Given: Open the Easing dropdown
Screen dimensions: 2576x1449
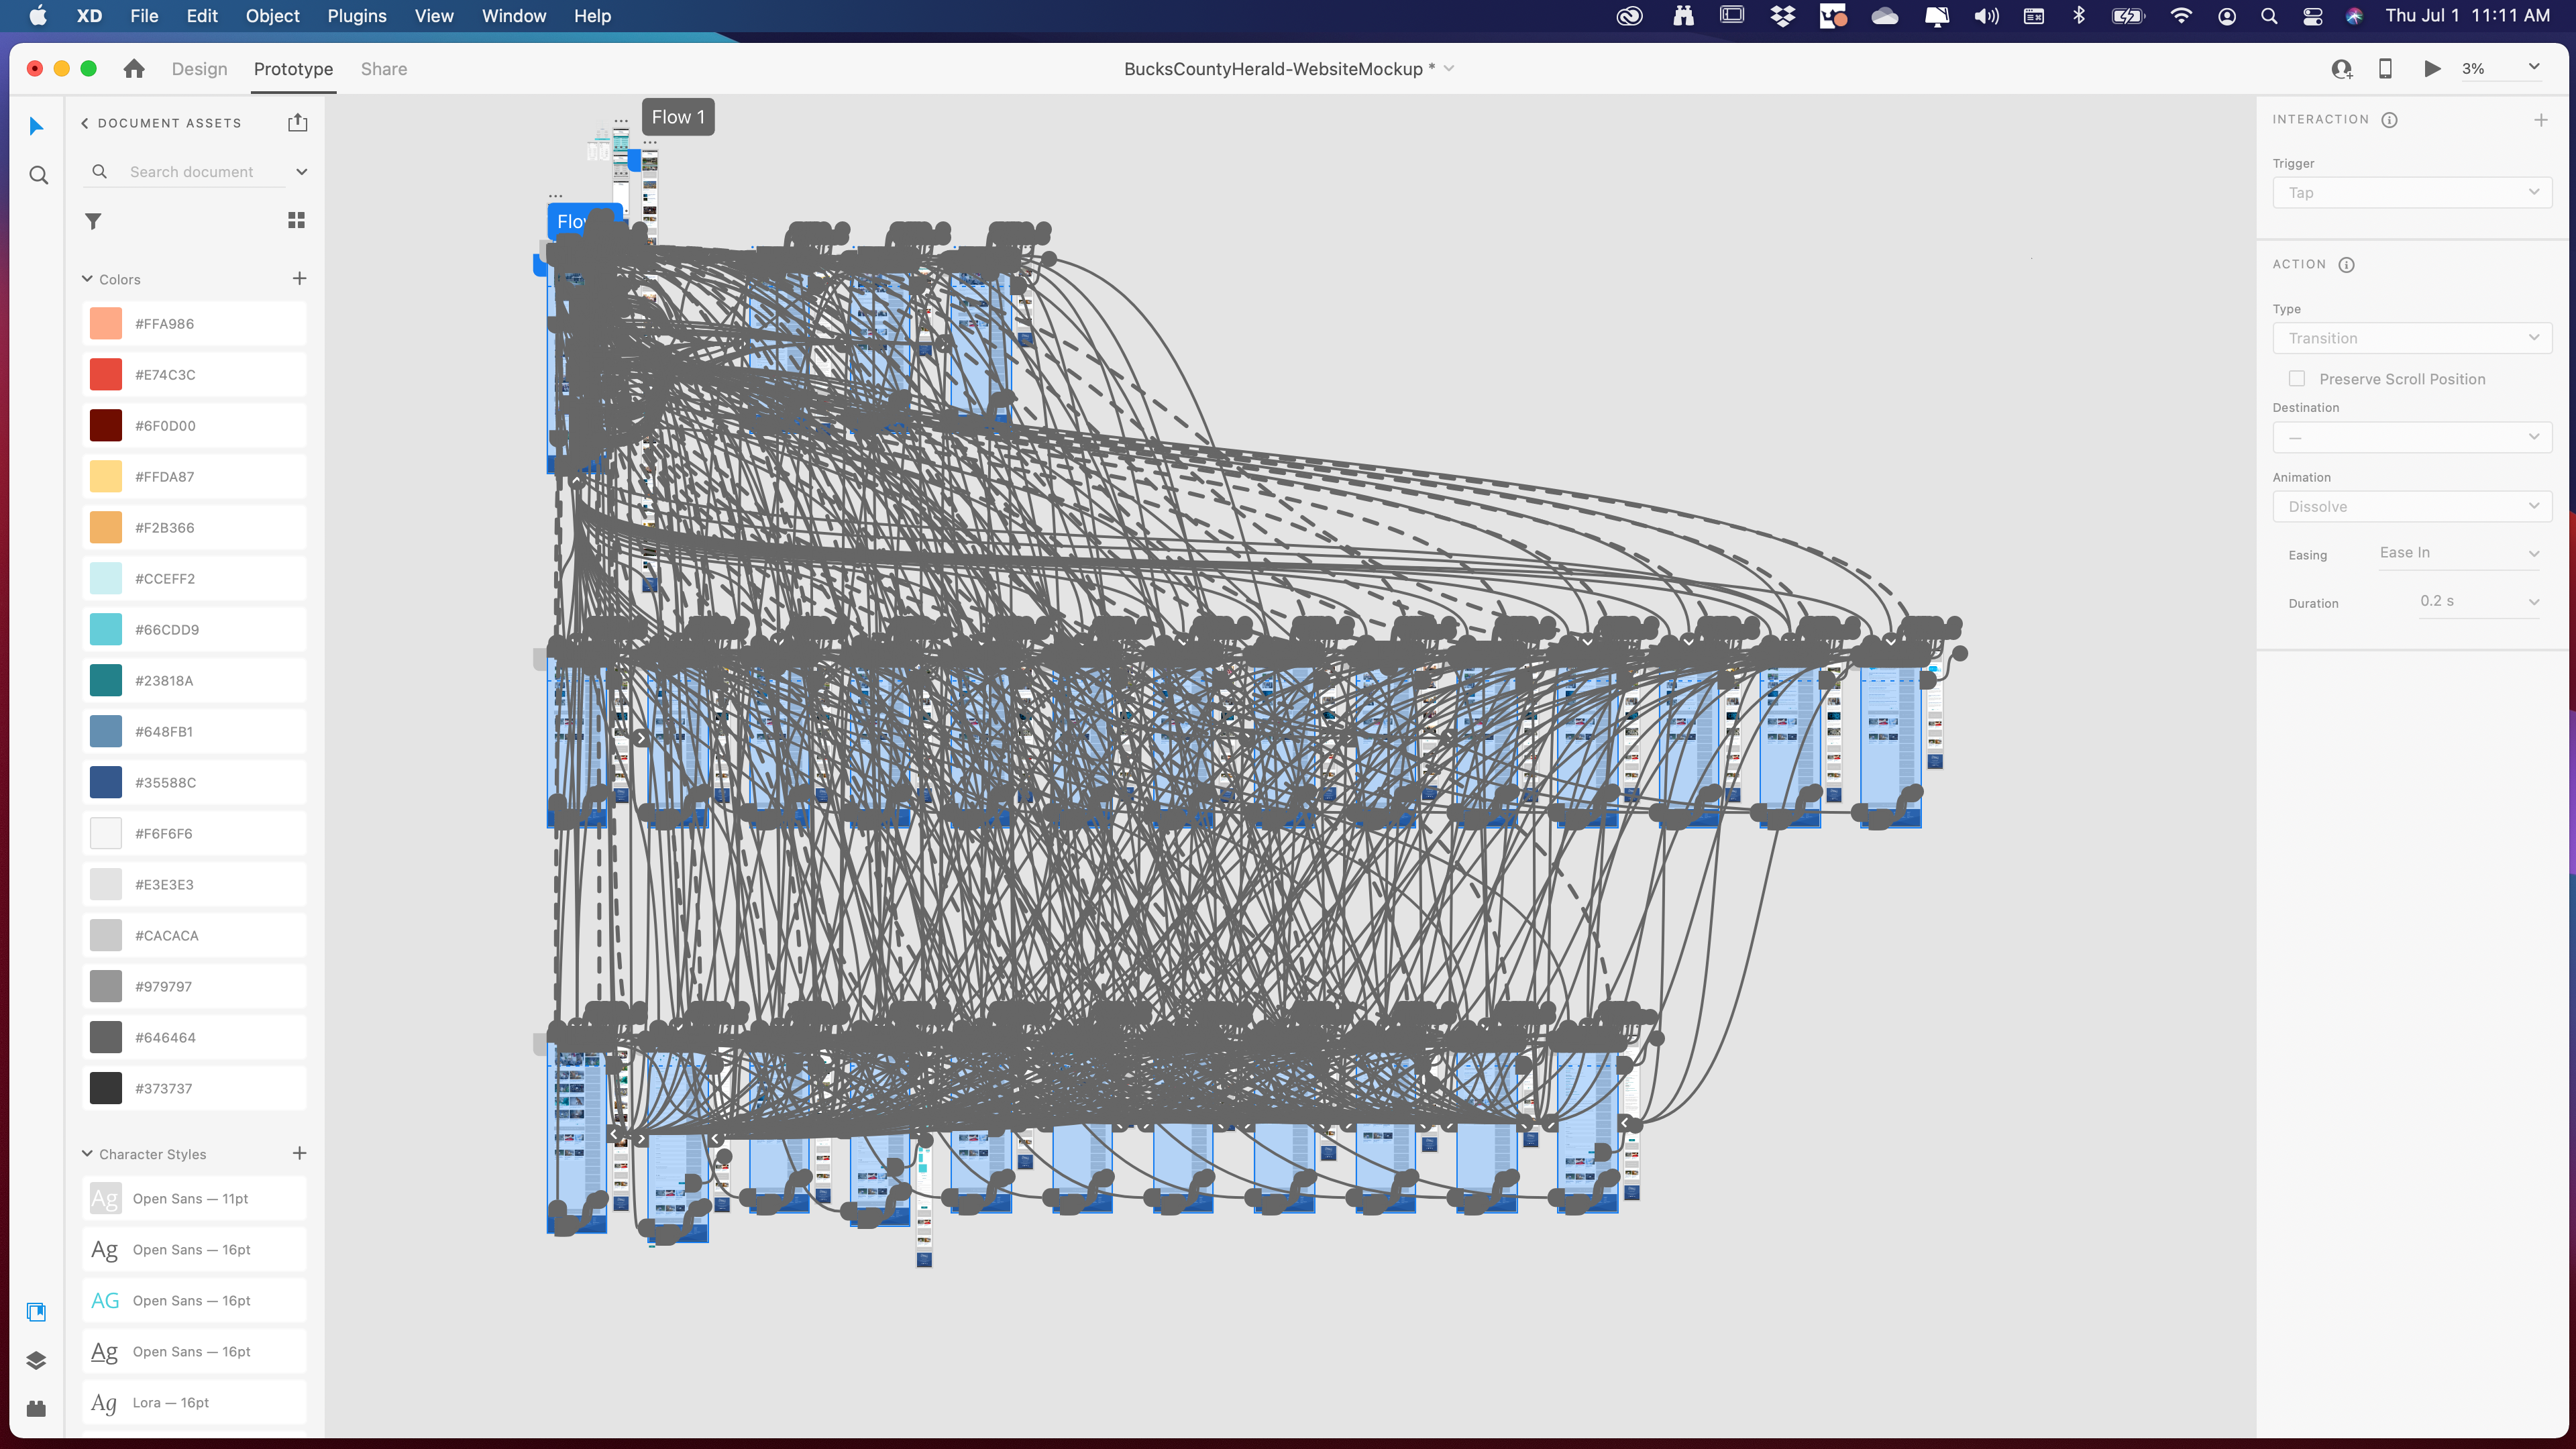Looking at the screenshot, I should [2458, 553].
